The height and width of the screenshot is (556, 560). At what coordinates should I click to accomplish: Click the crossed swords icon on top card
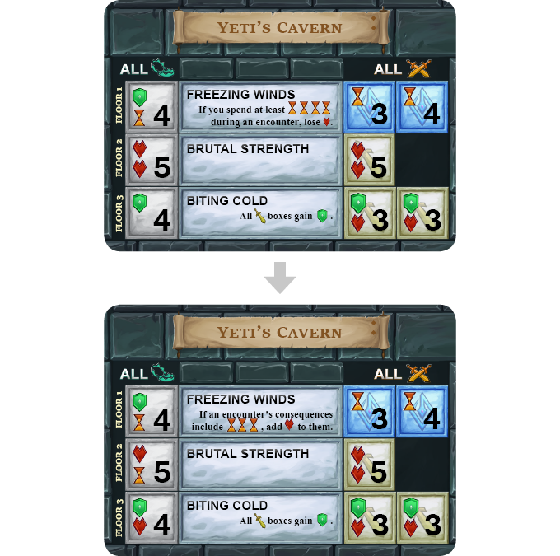418,68
